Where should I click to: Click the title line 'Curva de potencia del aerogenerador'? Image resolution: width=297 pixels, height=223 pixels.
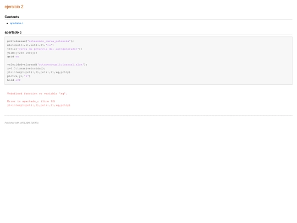45,49
